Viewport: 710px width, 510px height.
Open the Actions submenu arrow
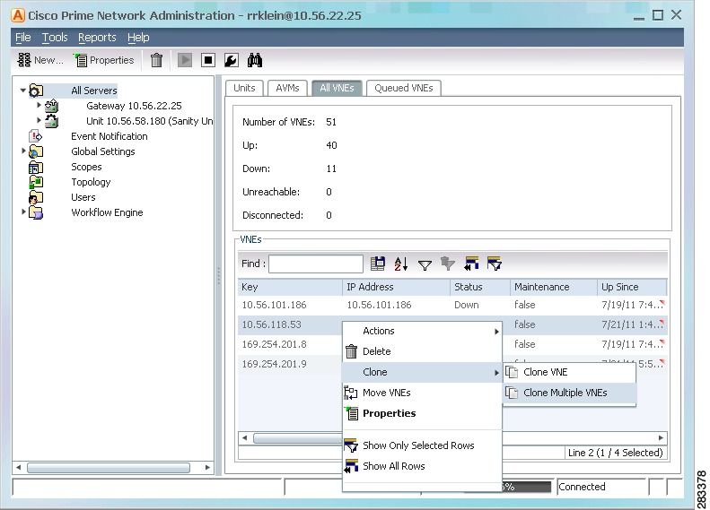pos(496,332)
